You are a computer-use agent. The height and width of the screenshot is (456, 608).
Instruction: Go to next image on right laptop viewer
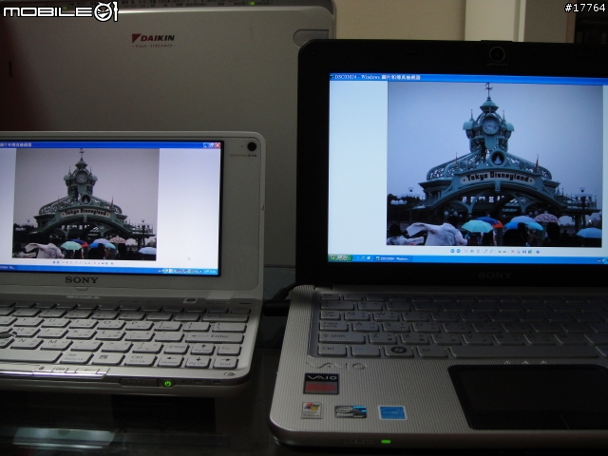(x=458, y=251)
